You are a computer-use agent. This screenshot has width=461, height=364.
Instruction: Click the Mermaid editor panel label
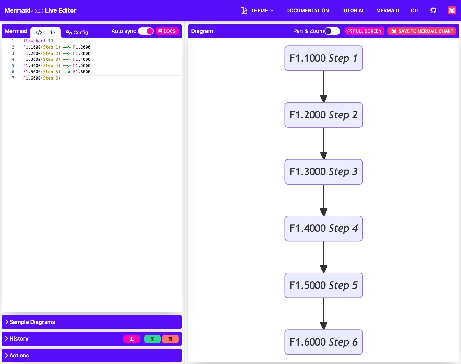point(16,31)
